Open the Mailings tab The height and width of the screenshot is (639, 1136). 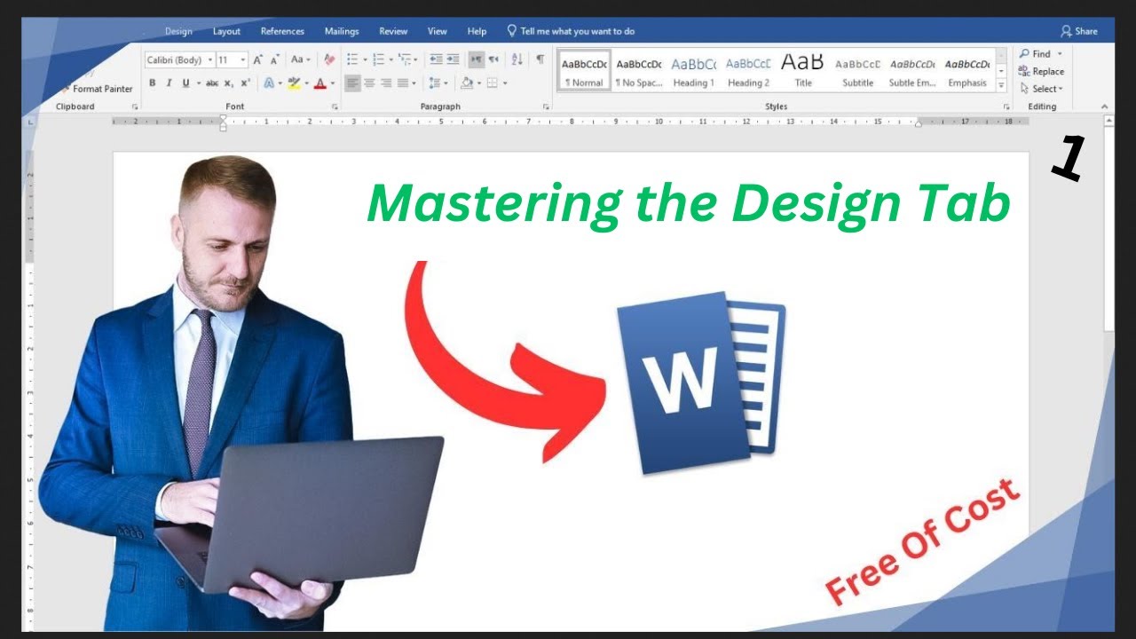[342, 31]
